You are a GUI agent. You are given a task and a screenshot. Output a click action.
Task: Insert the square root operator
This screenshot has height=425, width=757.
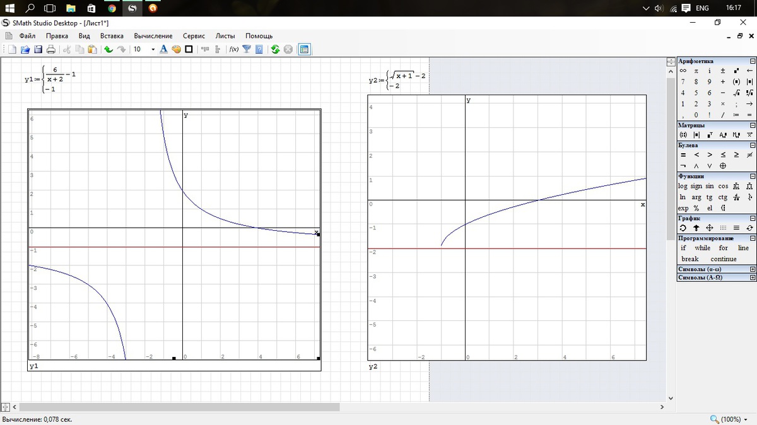tap(736, 93)
